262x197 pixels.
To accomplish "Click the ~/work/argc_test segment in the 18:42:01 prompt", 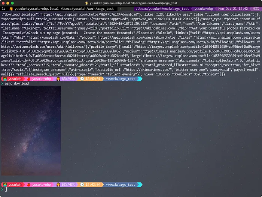I will [120, 79].
